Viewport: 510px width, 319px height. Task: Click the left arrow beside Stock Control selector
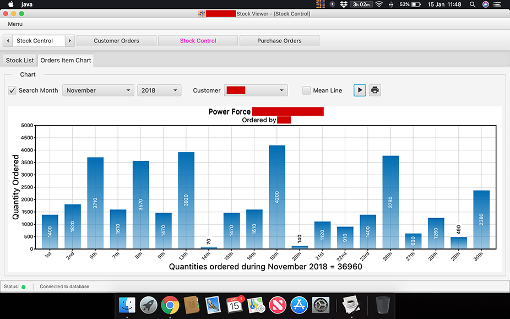pos(8,41)
